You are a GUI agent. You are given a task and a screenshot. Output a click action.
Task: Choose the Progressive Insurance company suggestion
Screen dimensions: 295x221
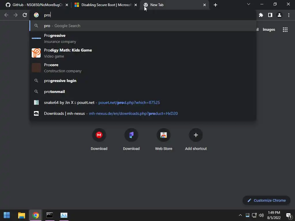(x=143, y=38)
